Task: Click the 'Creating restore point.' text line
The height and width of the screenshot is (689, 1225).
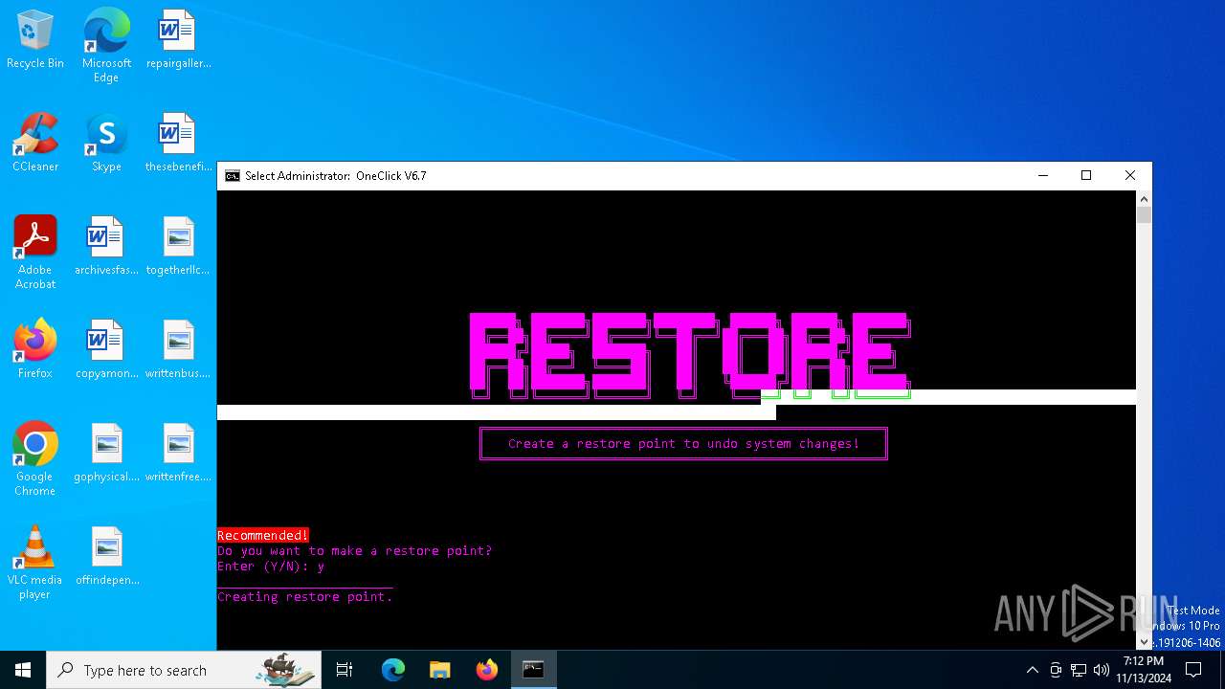Action: pyautogui.click(x=304, y=596)
